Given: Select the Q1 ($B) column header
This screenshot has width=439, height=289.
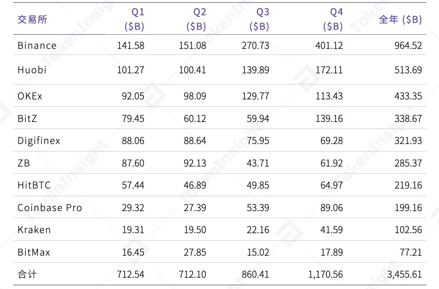Looking at the screenshot, I should pyautogui.click(x=135, y=20).
